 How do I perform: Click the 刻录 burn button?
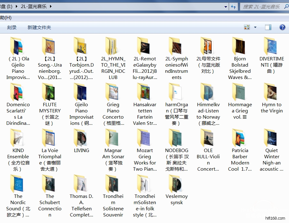click(x=12, y=28)
